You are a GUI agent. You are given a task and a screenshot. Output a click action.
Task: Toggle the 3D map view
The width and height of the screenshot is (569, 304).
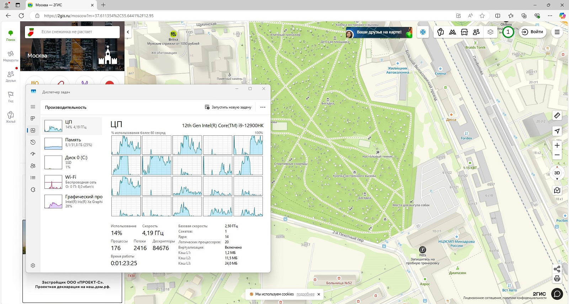click(x=557, y=173)
